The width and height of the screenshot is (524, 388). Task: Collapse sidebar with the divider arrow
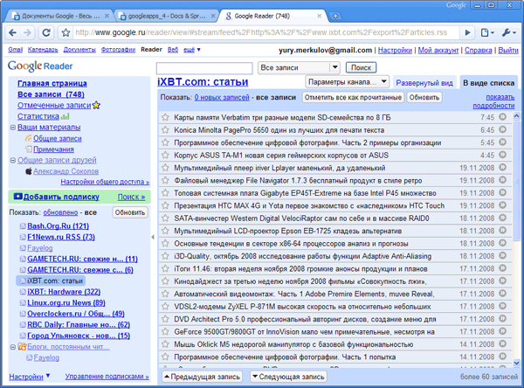pyautogui.click(x=153, y=237)
